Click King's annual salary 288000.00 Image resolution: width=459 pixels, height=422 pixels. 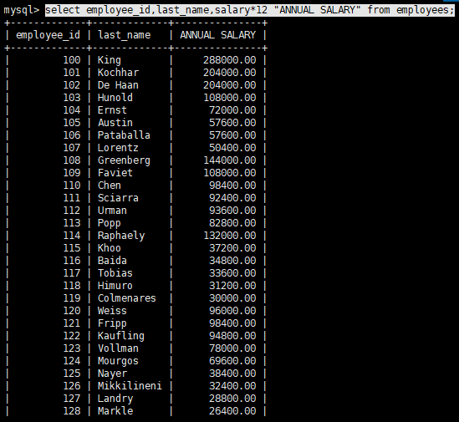click(229, 60)
